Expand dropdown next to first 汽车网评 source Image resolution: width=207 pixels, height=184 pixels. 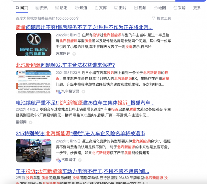pos(74,54)
